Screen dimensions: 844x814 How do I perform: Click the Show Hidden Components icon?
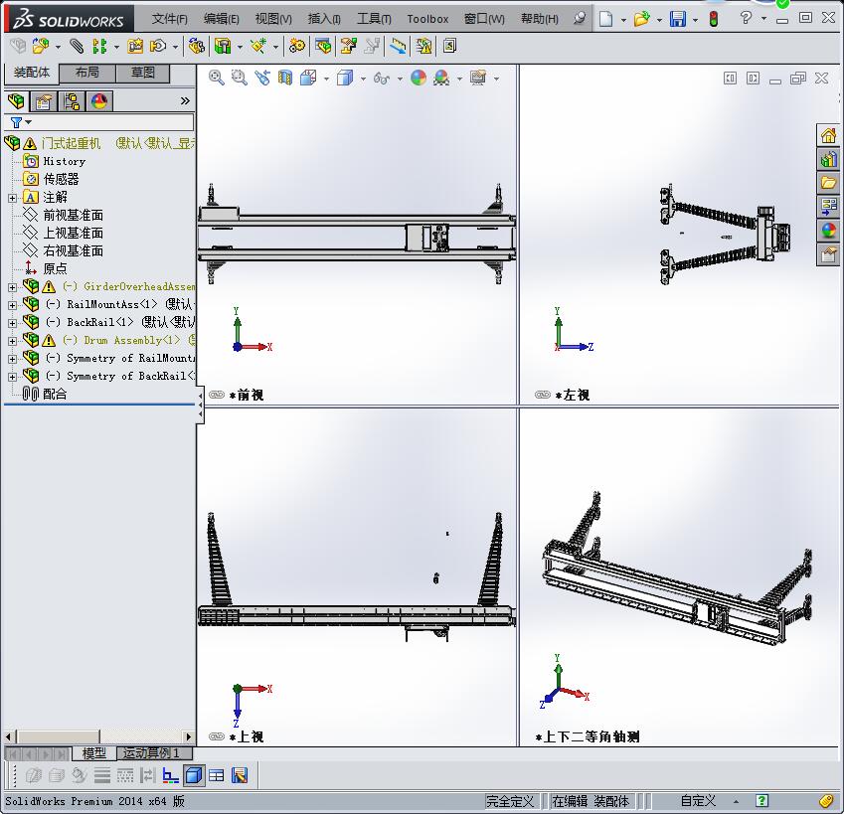[x=196, y=47]
